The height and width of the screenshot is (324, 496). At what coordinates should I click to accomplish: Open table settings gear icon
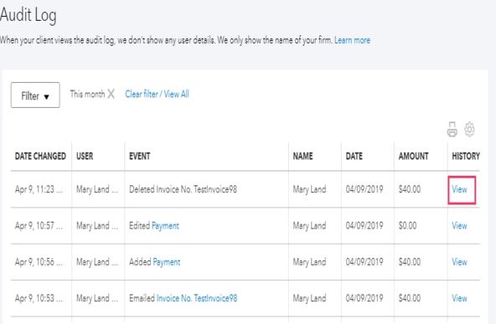click(x=469, y=129)
